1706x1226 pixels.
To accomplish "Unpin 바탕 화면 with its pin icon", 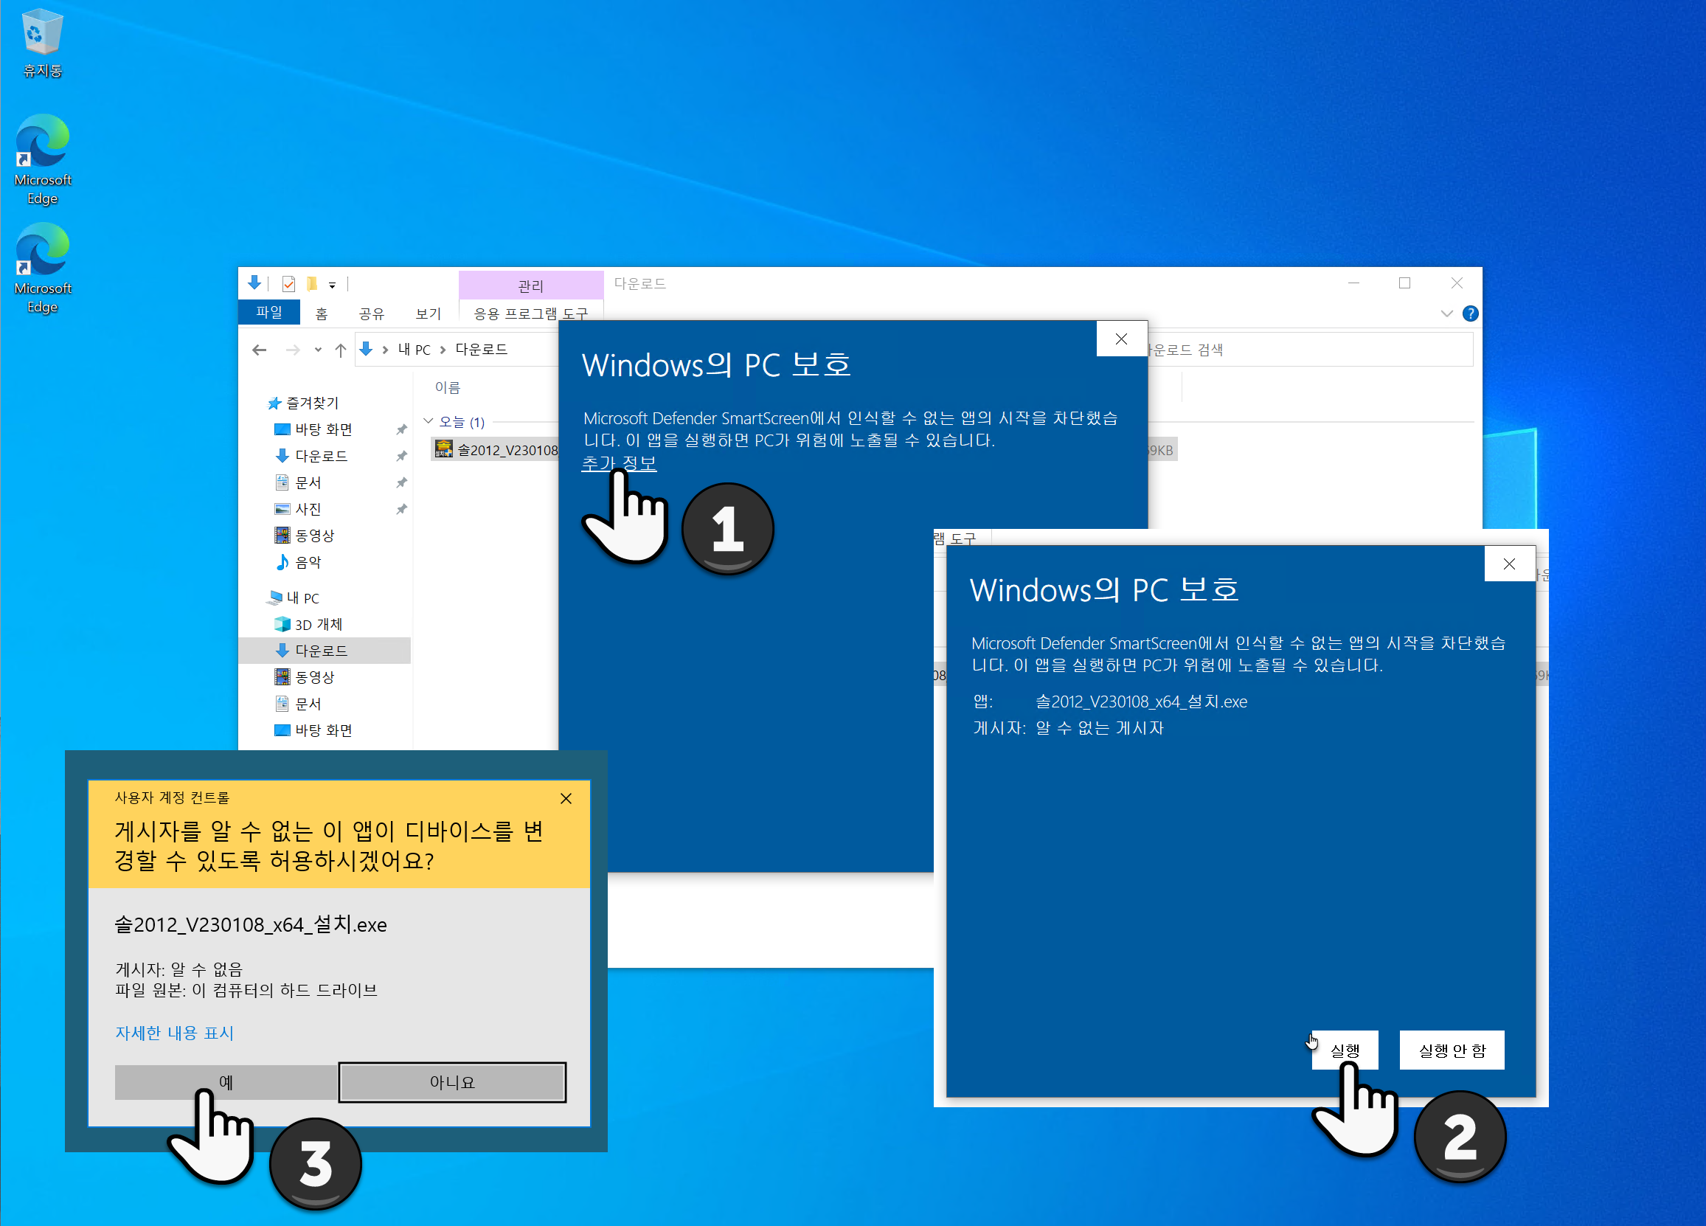I will point(402,429).
